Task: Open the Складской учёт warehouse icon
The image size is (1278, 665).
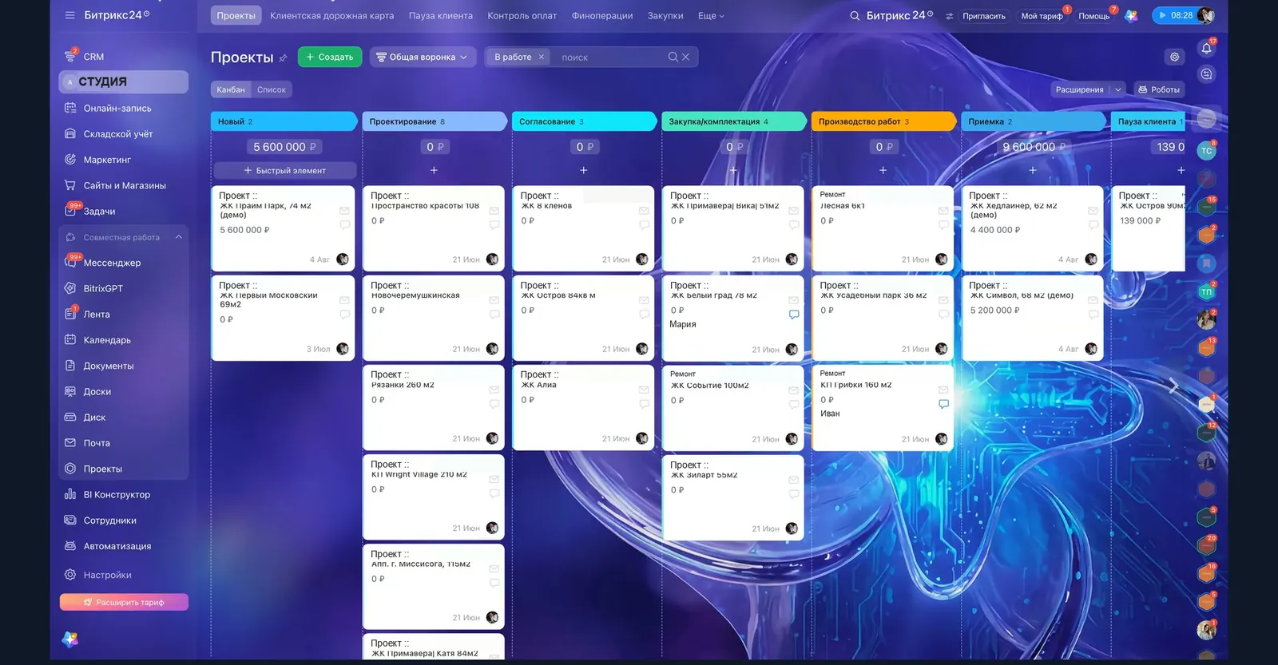Action: [x=70, y=133]
